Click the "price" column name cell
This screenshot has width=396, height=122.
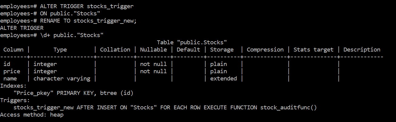click(12, 71)
